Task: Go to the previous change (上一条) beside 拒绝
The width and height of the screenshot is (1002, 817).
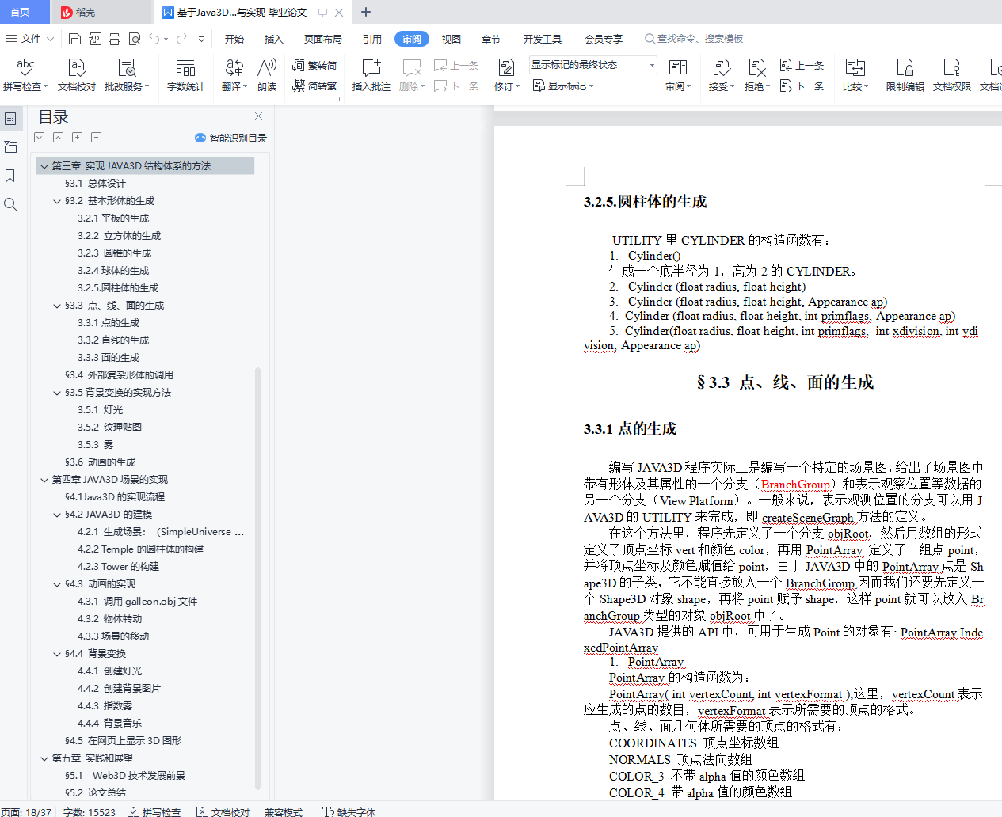Action: pos(802,65)
